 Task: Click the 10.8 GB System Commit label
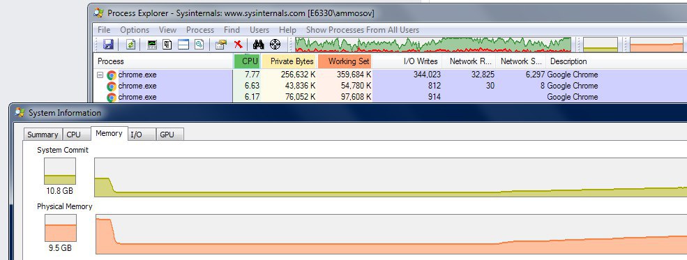pyautogui.click(x=60, y=191)
